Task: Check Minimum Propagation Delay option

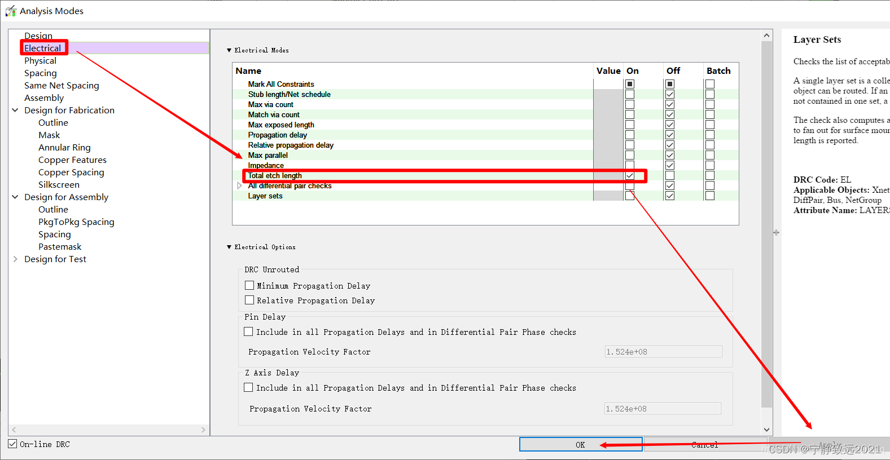Action: [249, 285]
